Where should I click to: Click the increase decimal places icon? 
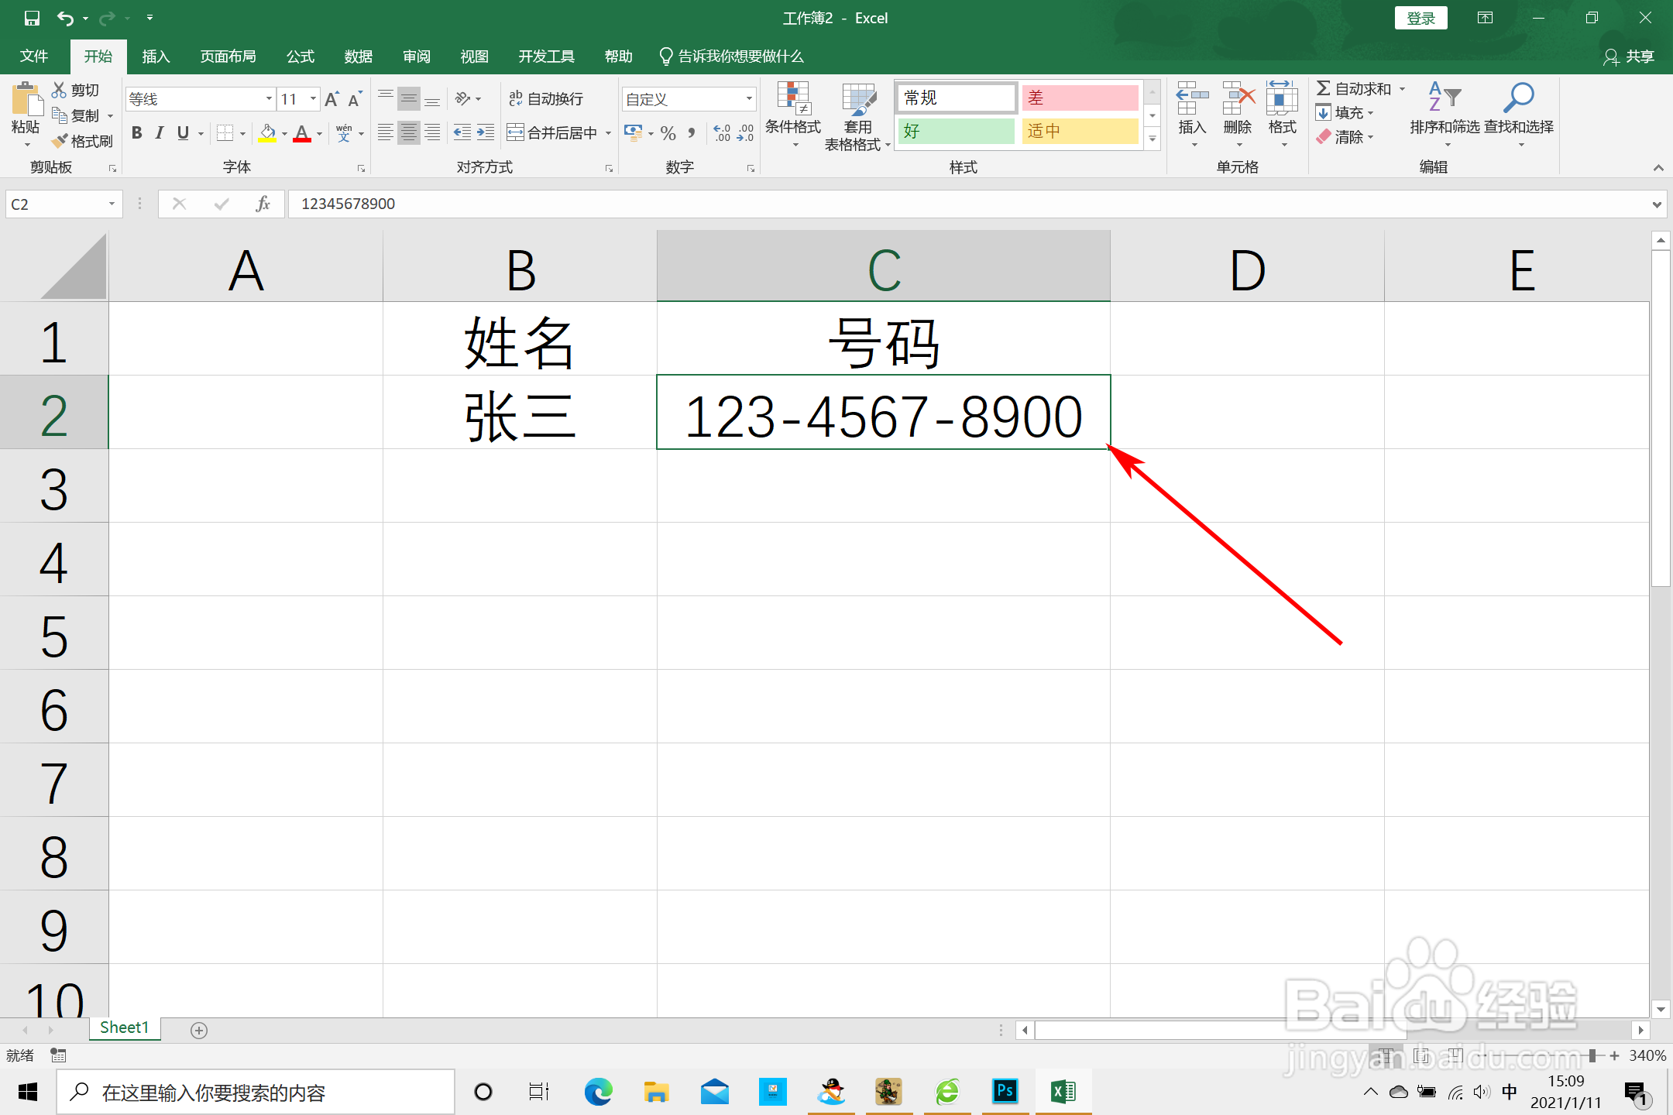pos(722,133)
